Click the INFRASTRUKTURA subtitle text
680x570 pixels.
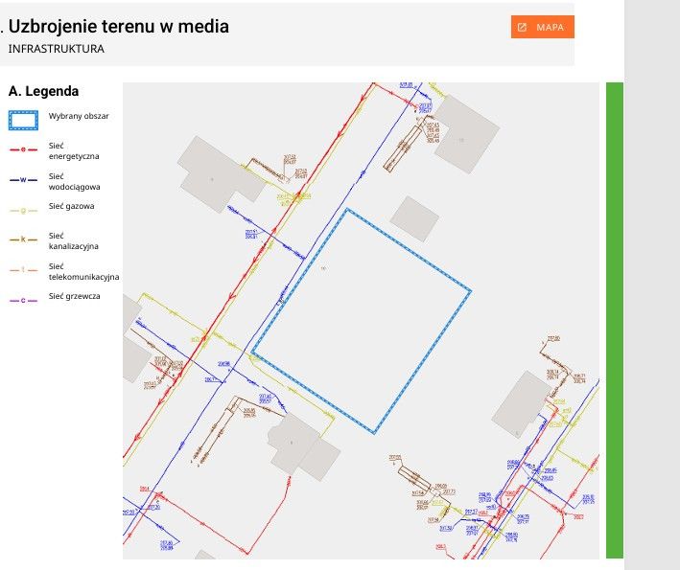click(x=57, y=49)
